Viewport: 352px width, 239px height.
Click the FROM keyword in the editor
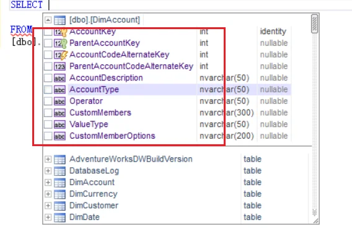pyautogui.click(x=21, y=30)
